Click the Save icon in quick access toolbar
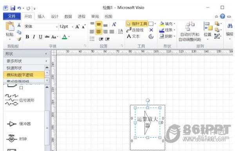The height and width of the screenshot is (151, 235). (13, 8)
